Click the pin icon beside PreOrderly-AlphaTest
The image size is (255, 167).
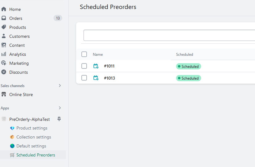(59, 119)
